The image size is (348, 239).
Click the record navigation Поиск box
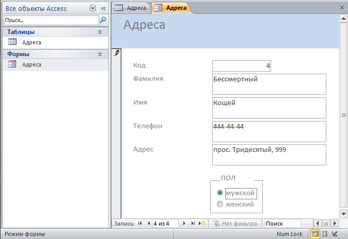[283, 224]
